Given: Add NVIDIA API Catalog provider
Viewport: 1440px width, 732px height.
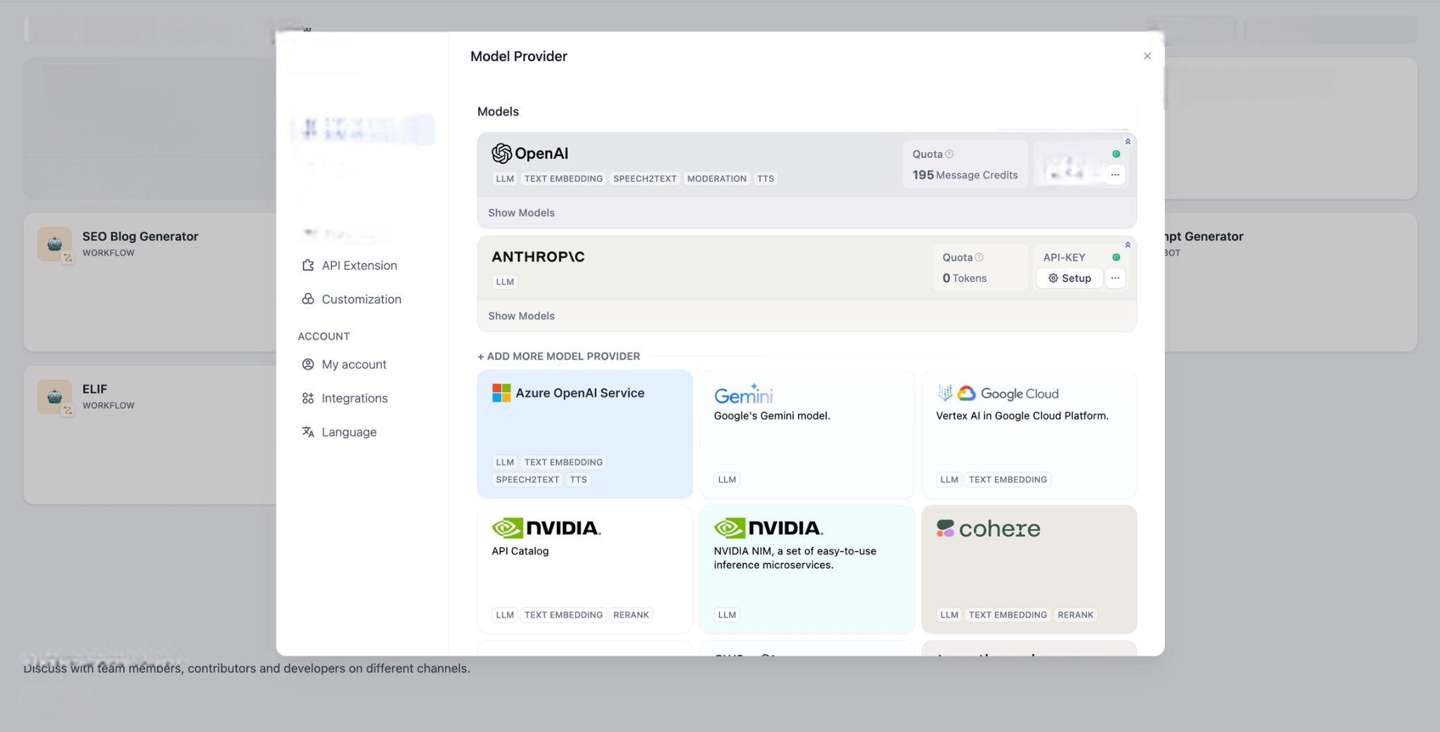Looking at the screenshot, I should (584, 569).
